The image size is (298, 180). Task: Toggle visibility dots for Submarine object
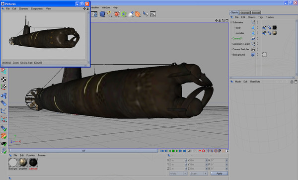tap(258, 22)
